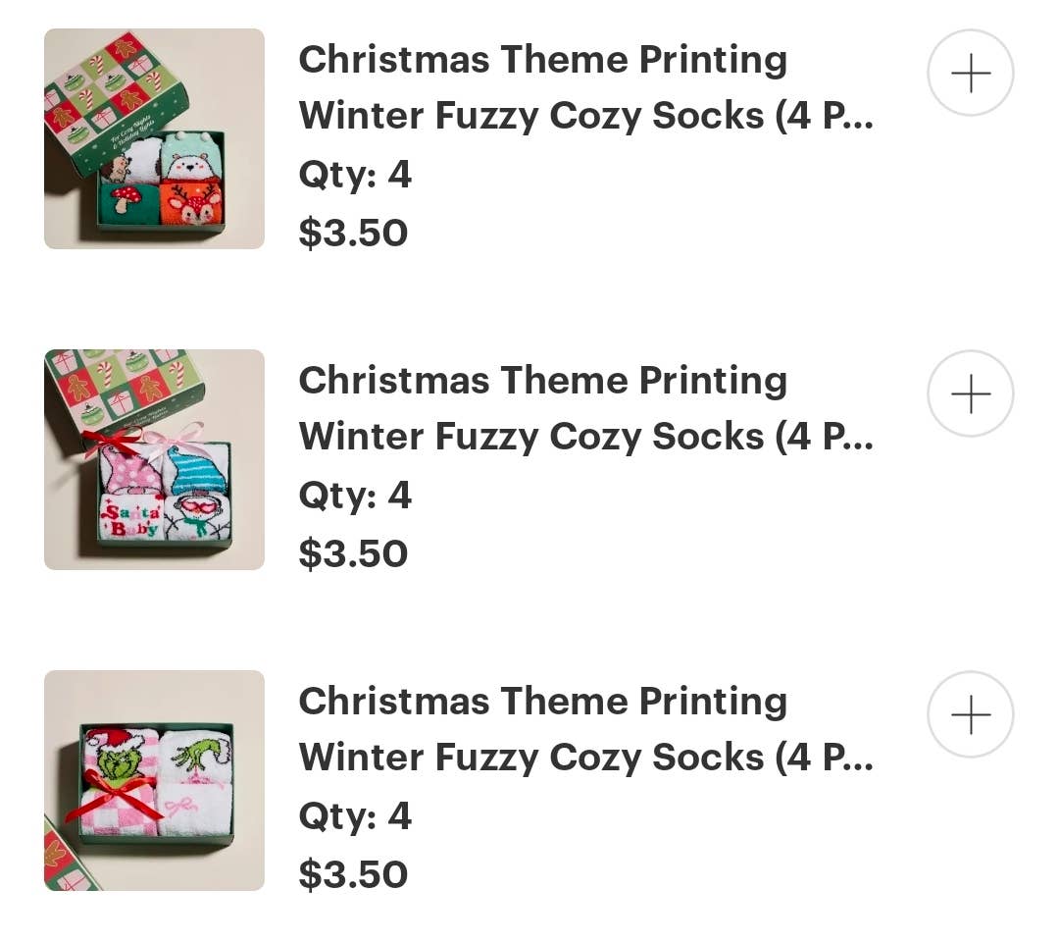Open the Santa Baby gnome socks photo
Screen dimensions: 1059x942
[x=154, y=459]
